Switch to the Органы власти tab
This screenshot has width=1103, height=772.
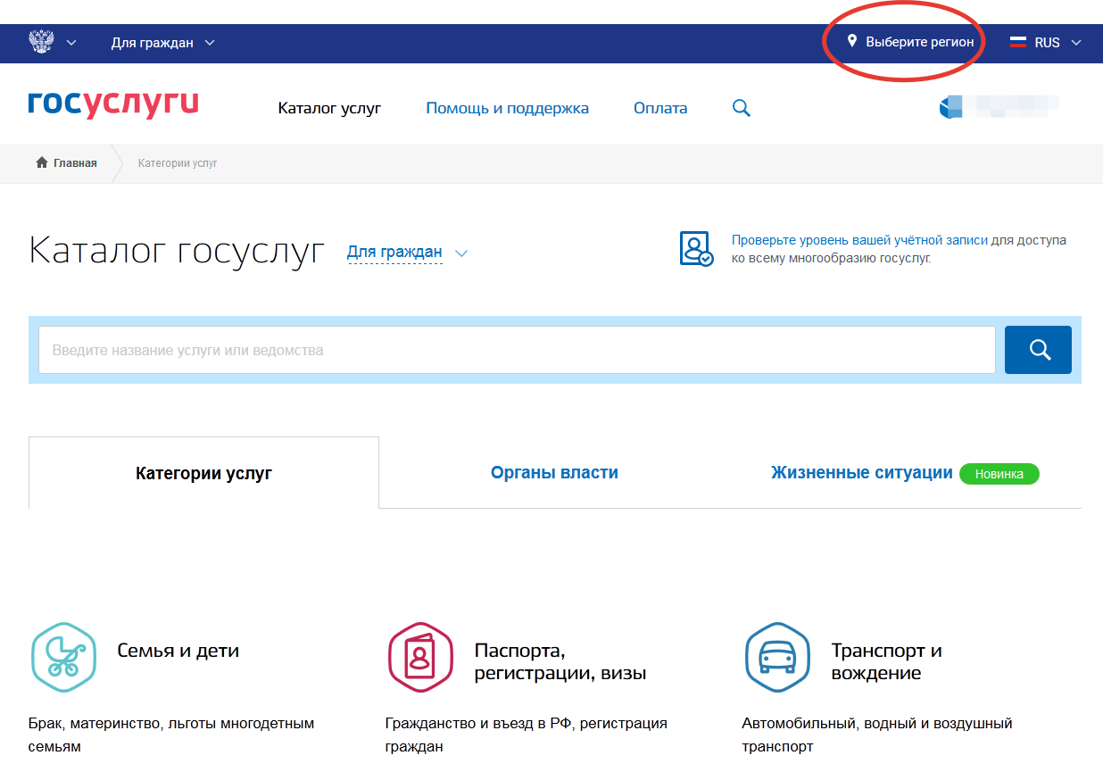(554, 473)
